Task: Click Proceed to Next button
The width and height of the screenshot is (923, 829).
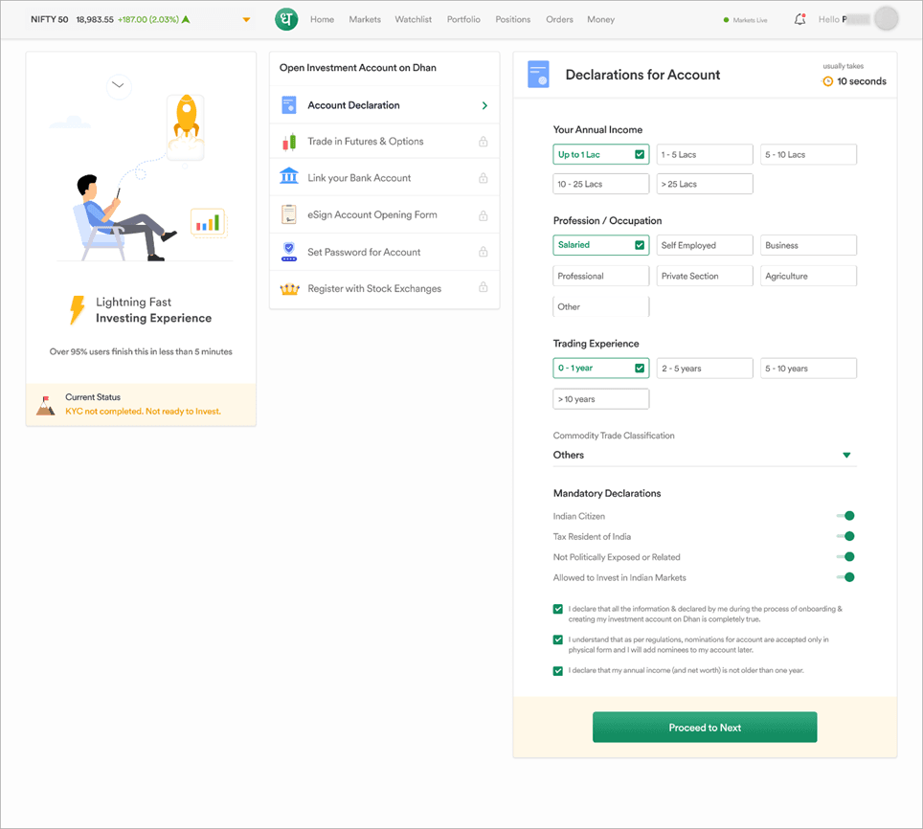Action: coord(705,728)
